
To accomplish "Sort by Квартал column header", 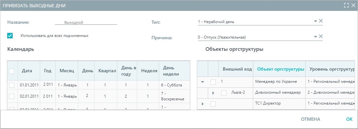I will 106,71.
